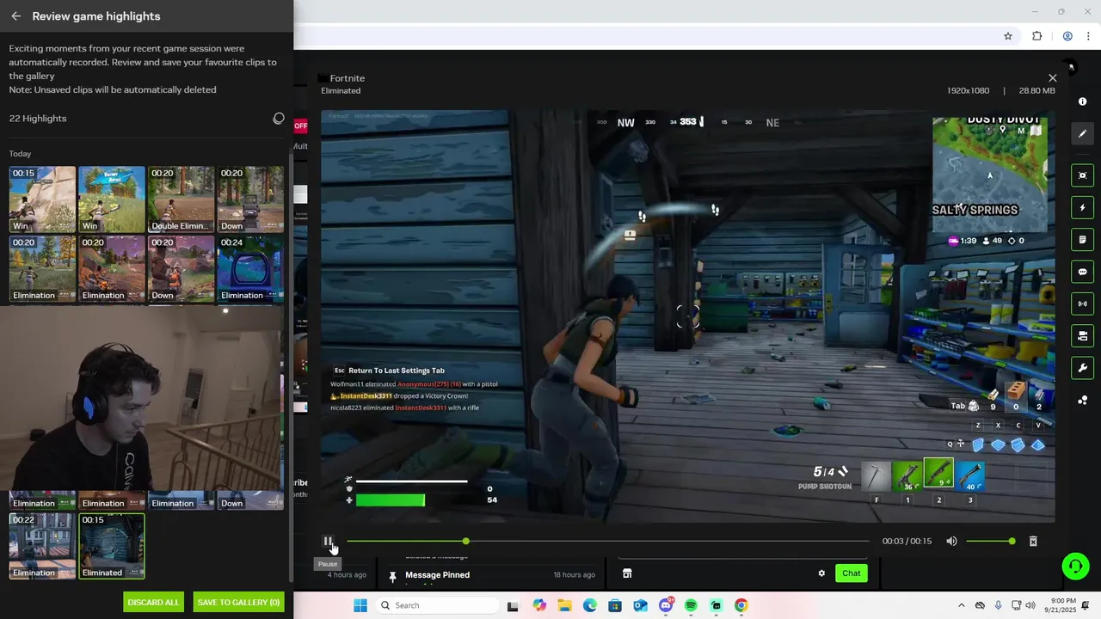Open the info icon in right sidebar
1101x619 pixels.
tap(1082, 101)
